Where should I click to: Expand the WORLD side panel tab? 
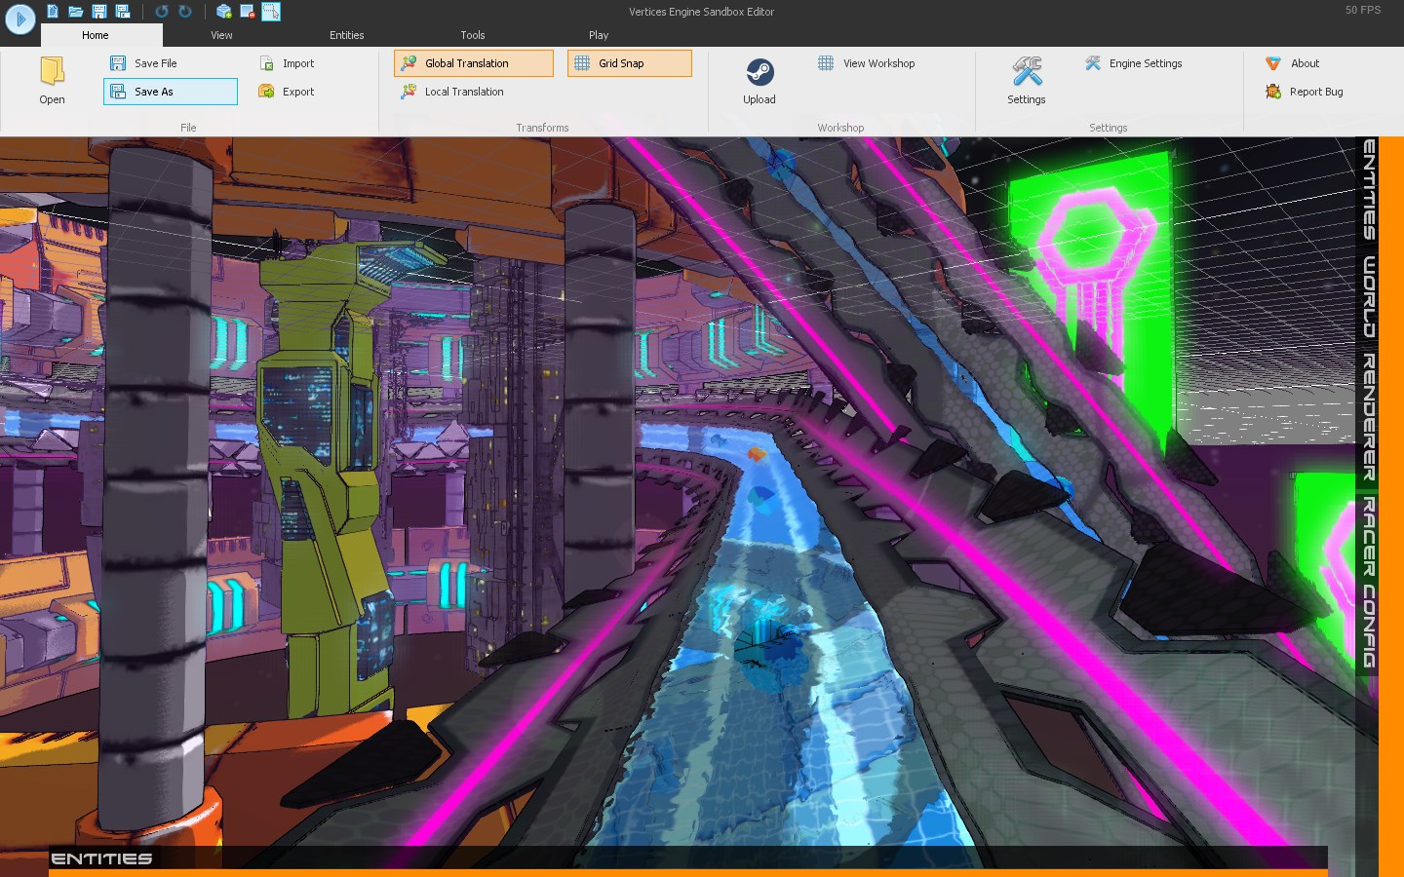(x=1370, y=297)
